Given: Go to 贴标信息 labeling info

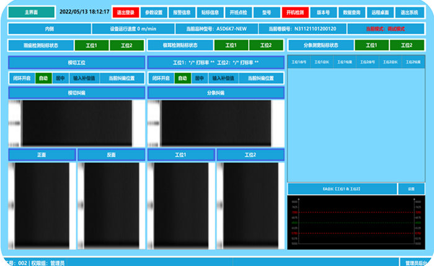Looking at the screenshot, I should coord(210,12).
